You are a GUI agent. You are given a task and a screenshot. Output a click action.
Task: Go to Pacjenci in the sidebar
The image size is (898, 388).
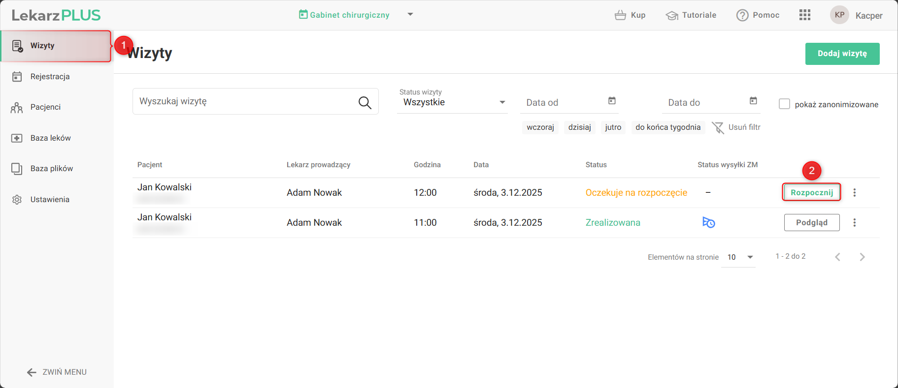click(x=45, y=107)
